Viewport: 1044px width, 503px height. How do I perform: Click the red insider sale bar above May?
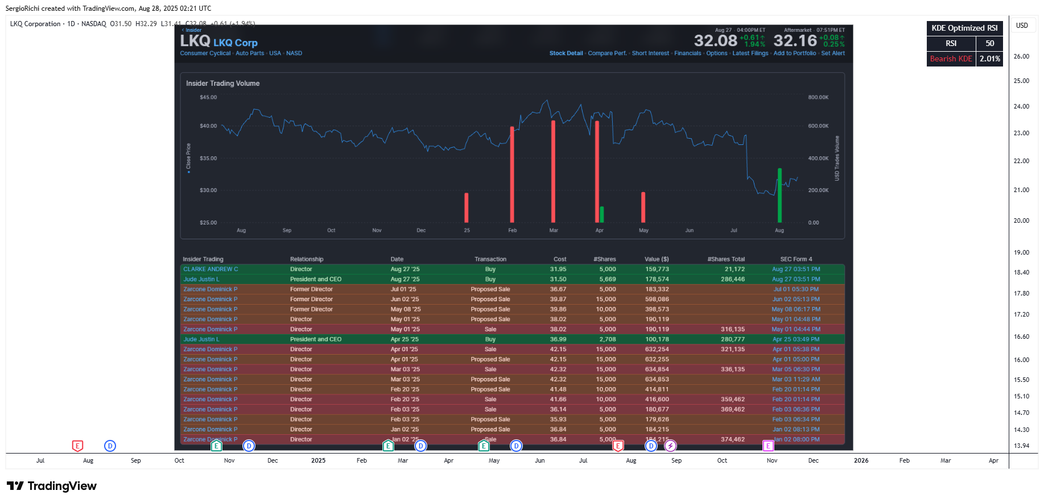pyautogui.click(x=643, y=207)
